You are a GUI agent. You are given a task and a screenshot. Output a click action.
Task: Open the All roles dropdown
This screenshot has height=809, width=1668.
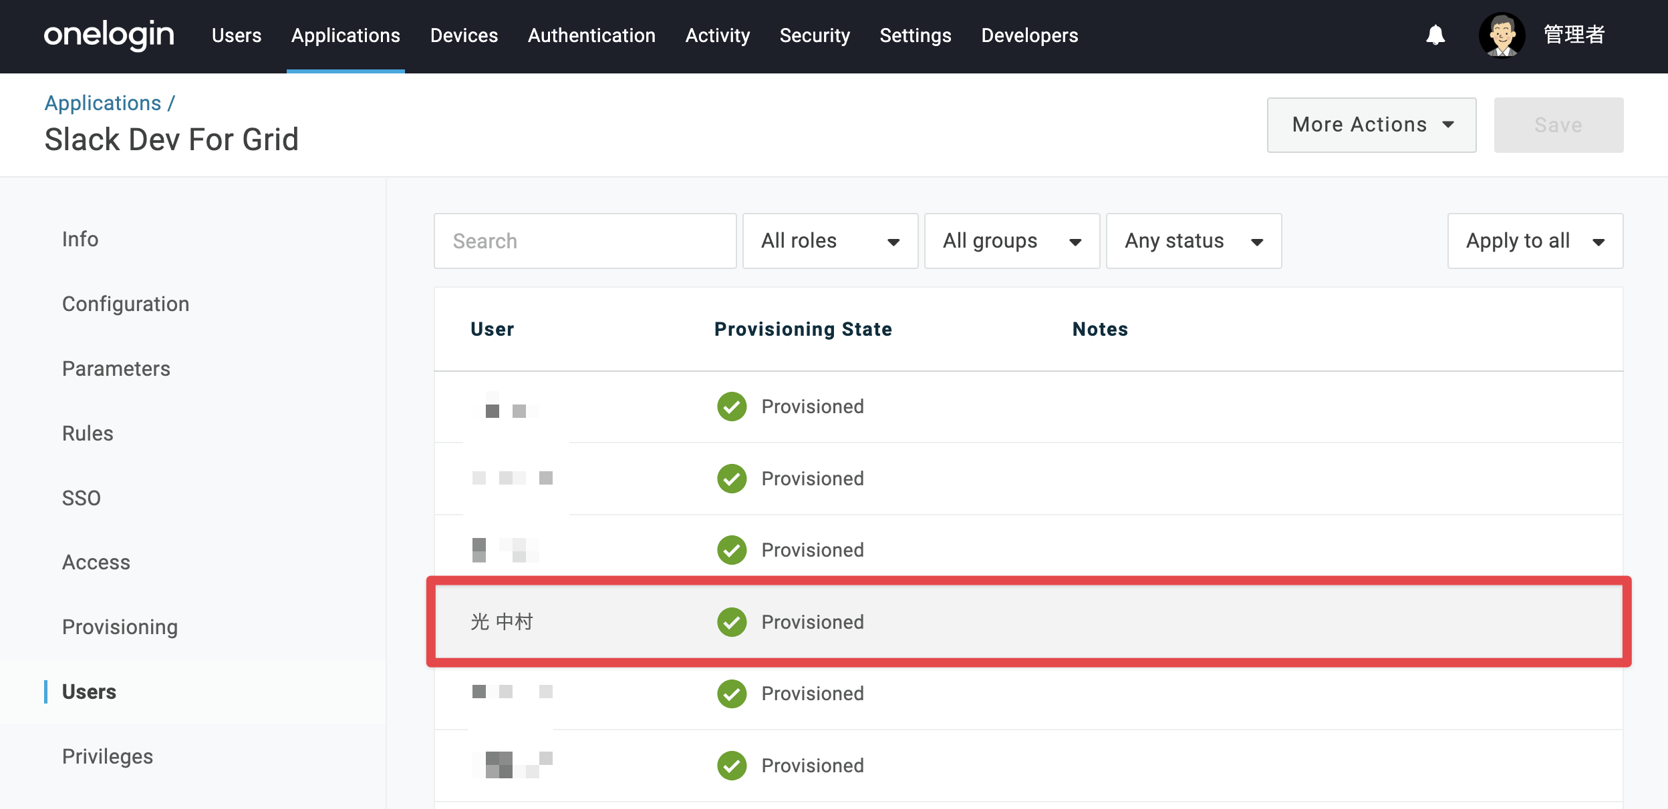(x=830, y=241)
